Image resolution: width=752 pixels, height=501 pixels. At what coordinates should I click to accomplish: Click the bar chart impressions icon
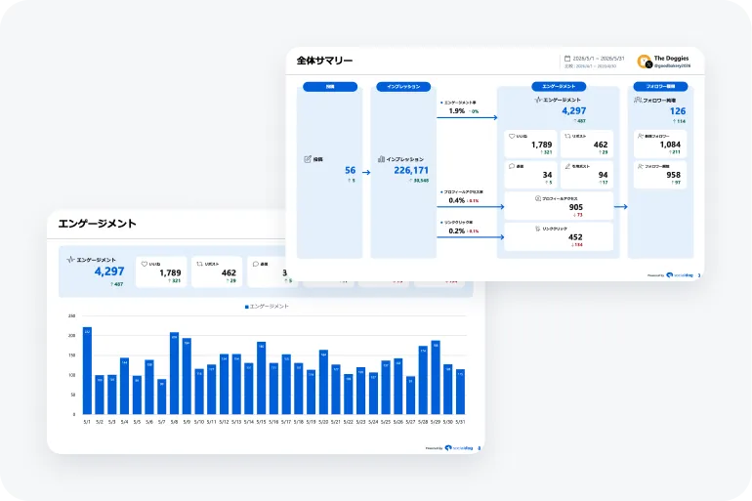pos(381,158)
